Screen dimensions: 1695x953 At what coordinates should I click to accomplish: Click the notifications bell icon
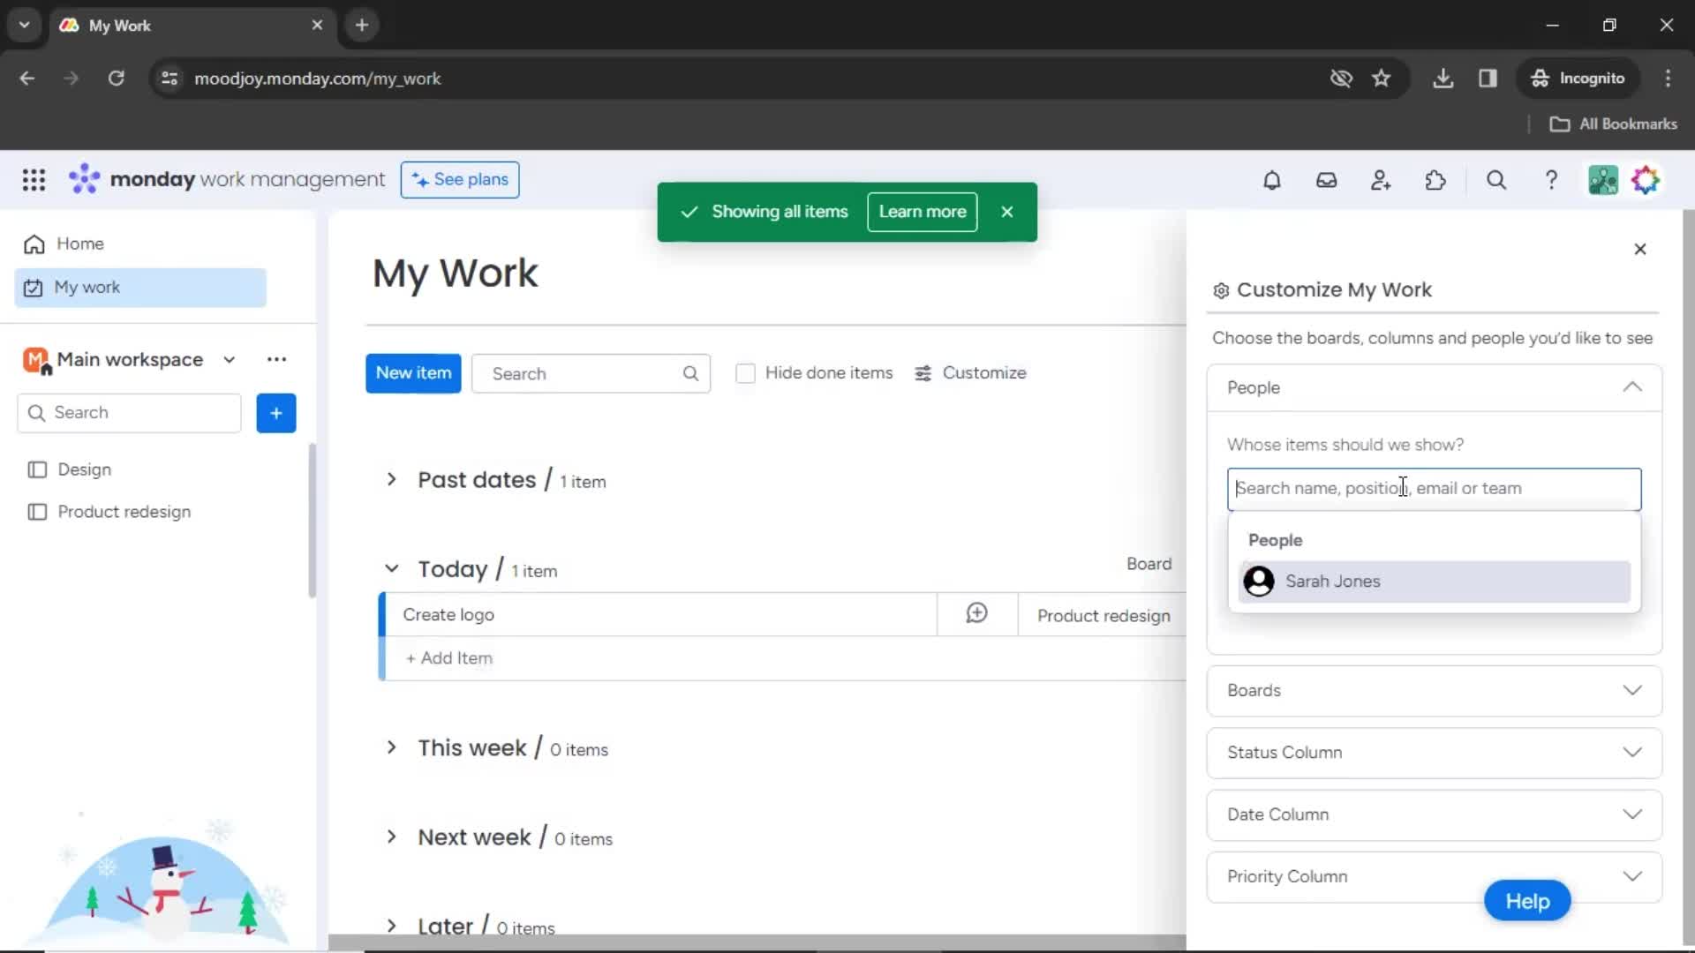(x=1271, y=180)
